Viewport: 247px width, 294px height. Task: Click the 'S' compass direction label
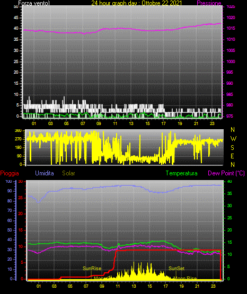pyautogui.click(x=232, y=148)
